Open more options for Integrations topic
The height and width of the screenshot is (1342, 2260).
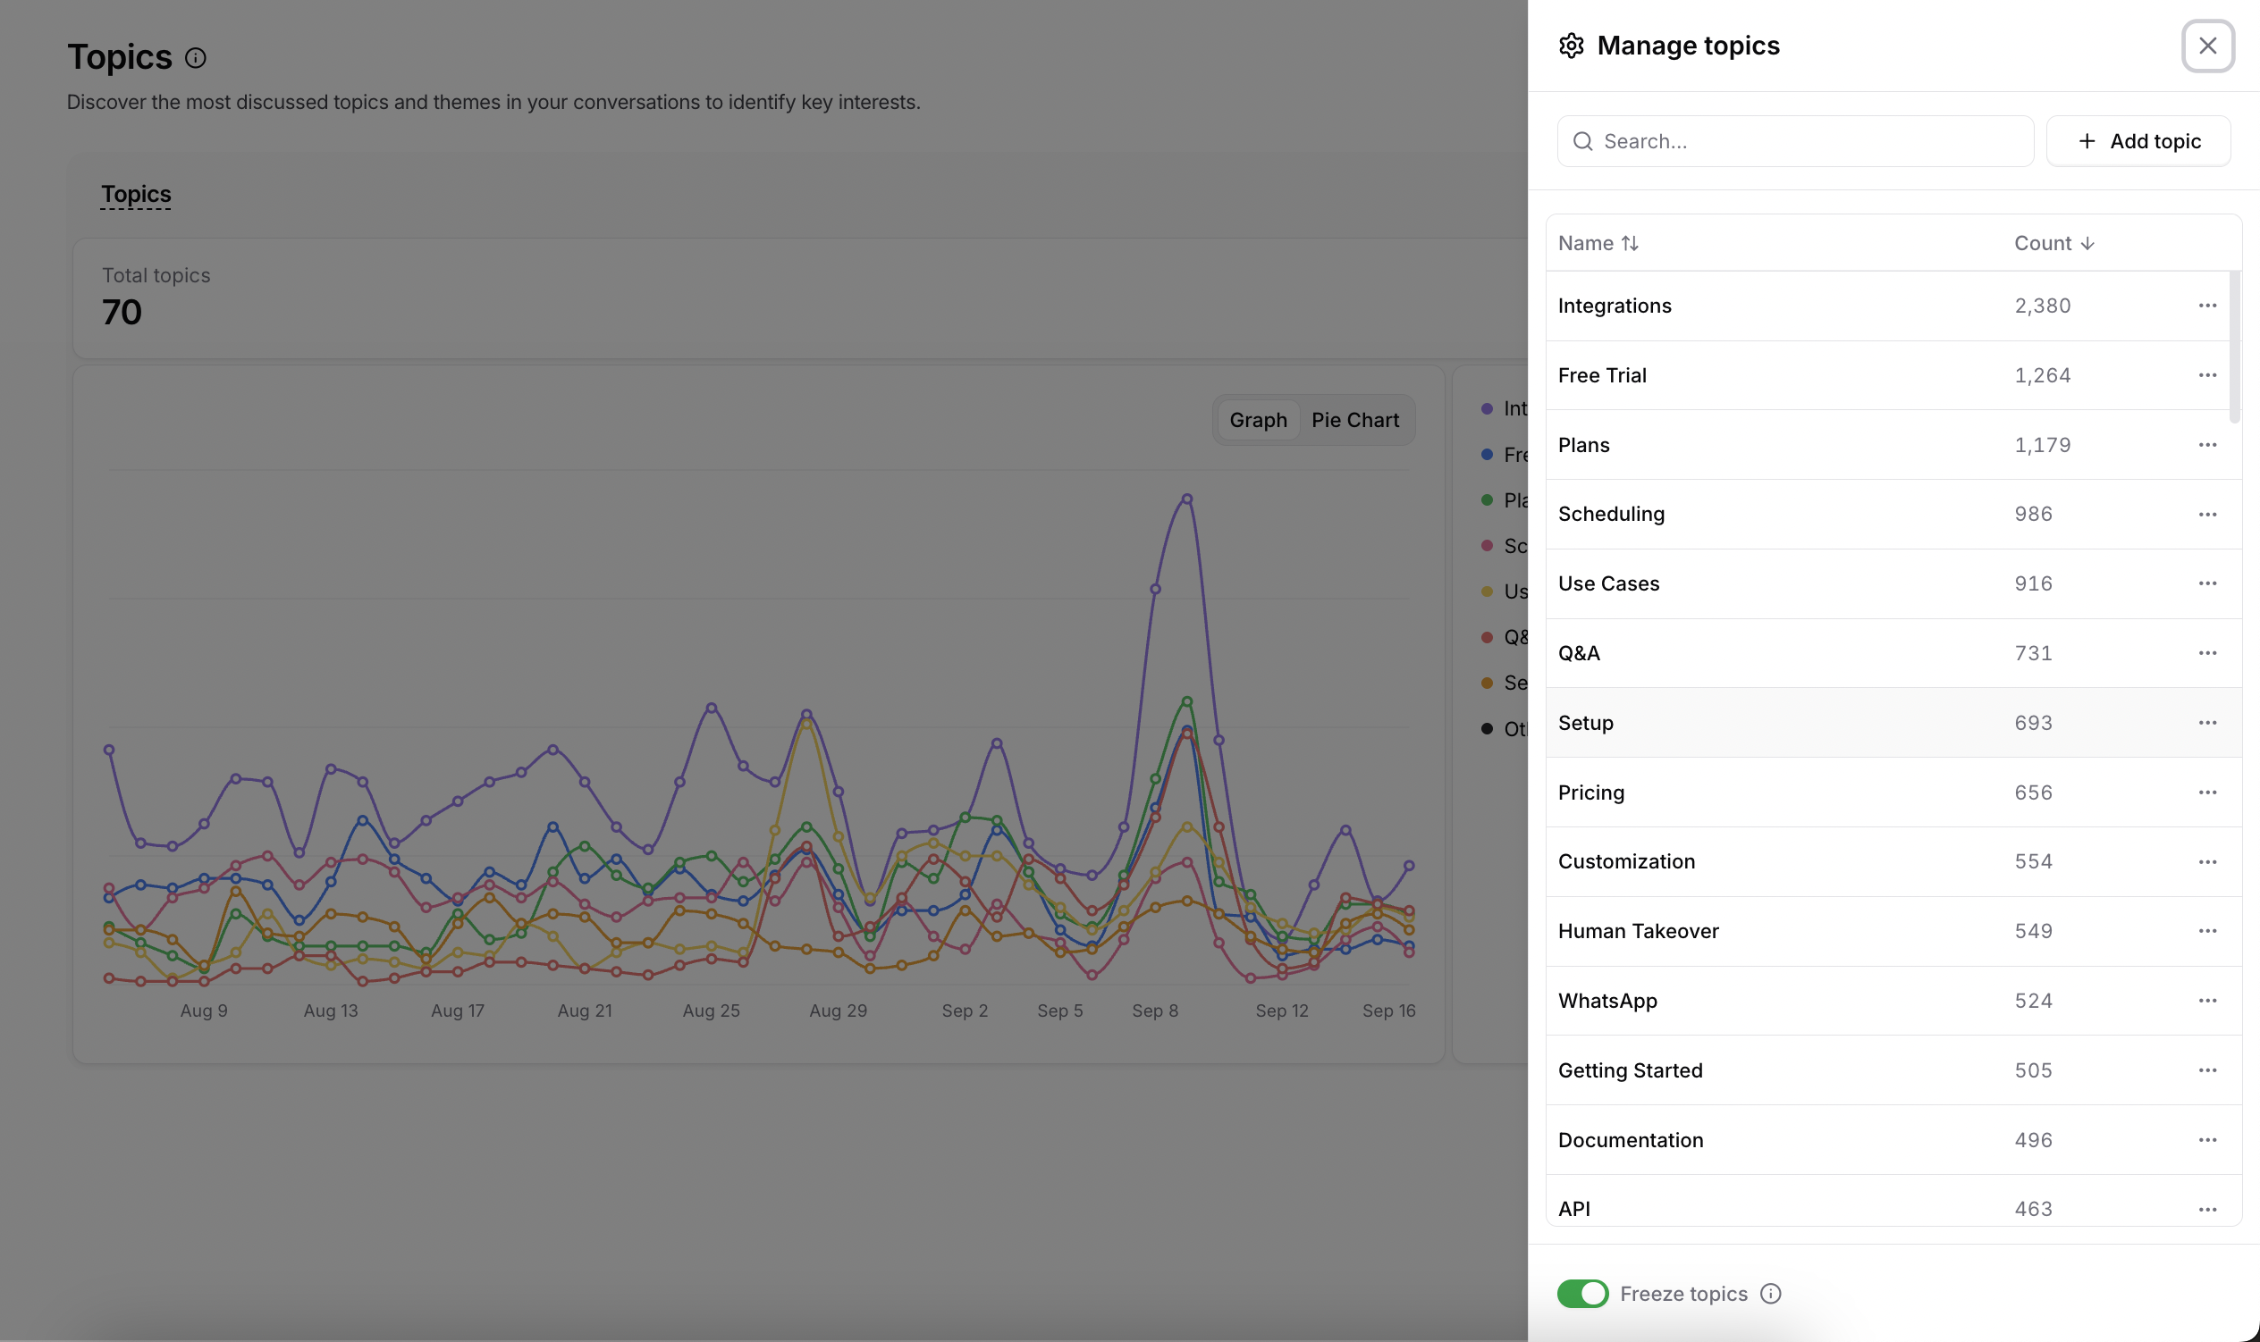pos(2206,306)
